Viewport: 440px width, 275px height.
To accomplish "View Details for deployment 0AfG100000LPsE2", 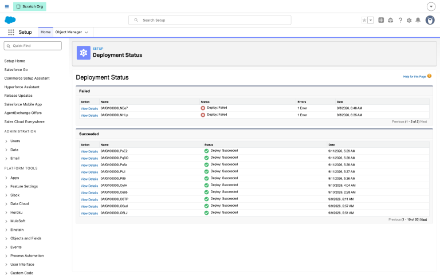I will (89, 151).
